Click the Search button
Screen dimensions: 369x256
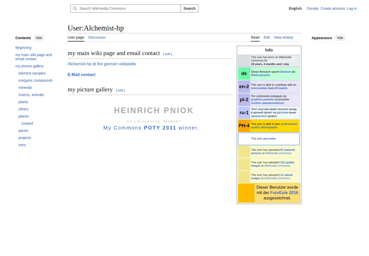(189, 8)
